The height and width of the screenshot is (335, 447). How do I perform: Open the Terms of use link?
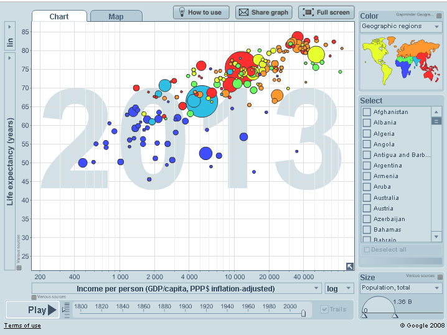[x=22, y=326]
